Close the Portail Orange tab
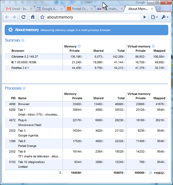The width and height of the screenshot is (173, 185). pyautogui.click(x=91, y=9)
